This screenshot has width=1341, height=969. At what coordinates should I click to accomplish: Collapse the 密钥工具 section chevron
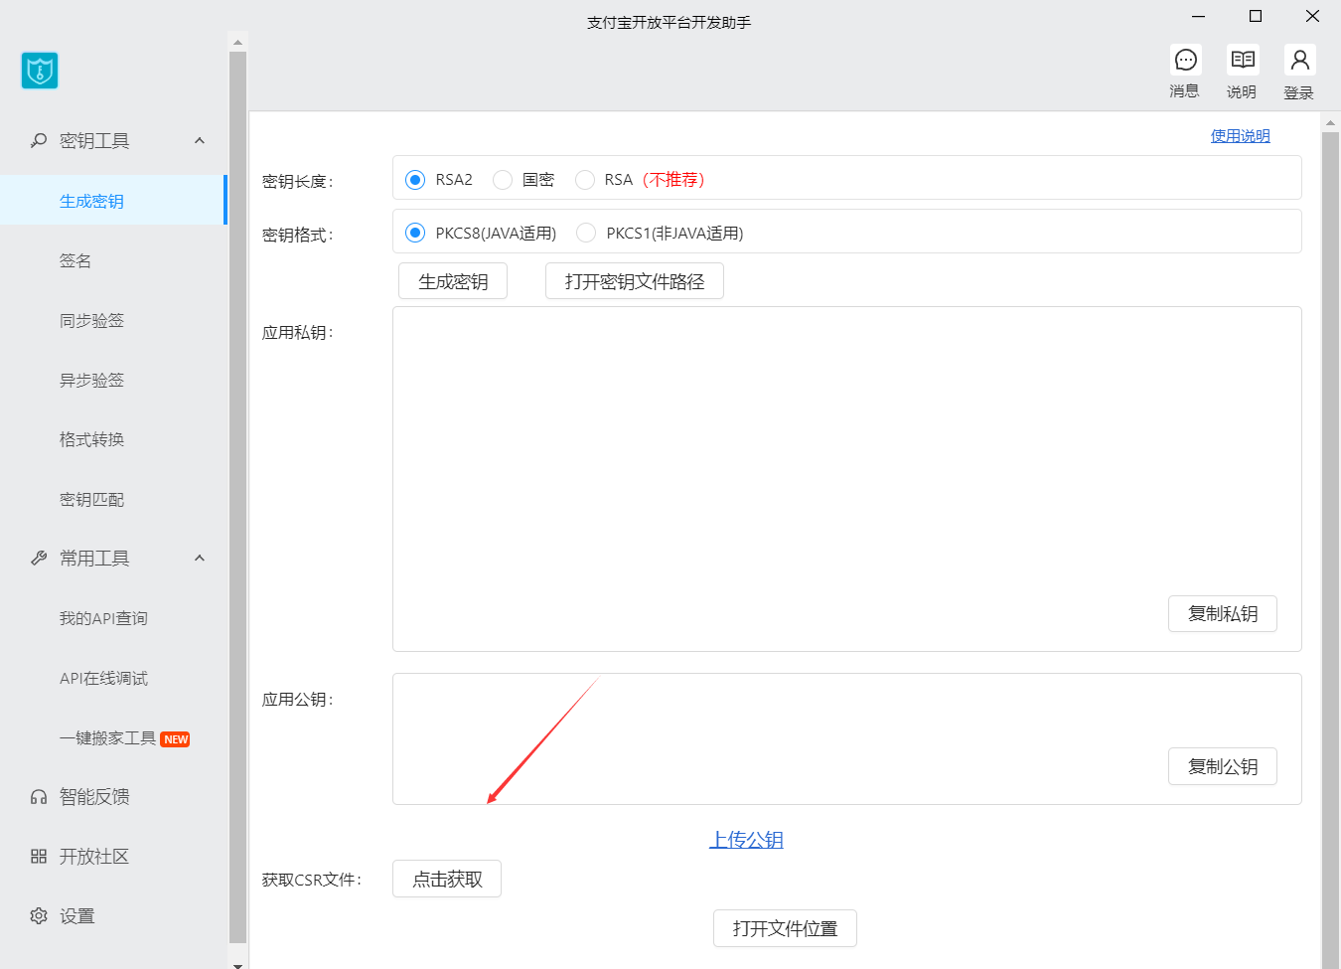200,141
